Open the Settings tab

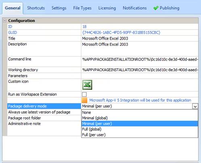coord(59,8)
